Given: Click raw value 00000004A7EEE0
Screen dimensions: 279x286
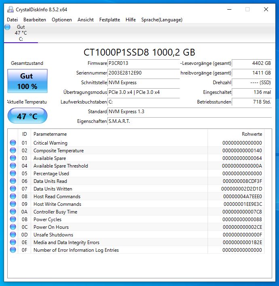Looking at the screenshot, I should (x=242, y=197).
